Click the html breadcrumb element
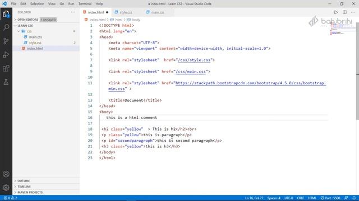 117,20
